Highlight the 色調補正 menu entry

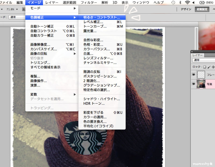52,17
